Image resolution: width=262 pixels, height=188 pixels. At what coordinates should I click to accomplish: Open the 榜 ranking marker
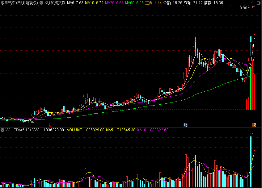tap(254, 125)
